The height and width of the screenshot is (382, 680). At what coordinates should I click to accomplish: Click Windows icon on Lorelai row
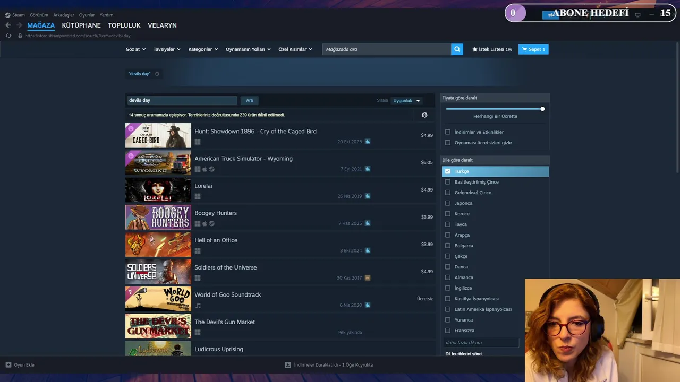[198, 196]
